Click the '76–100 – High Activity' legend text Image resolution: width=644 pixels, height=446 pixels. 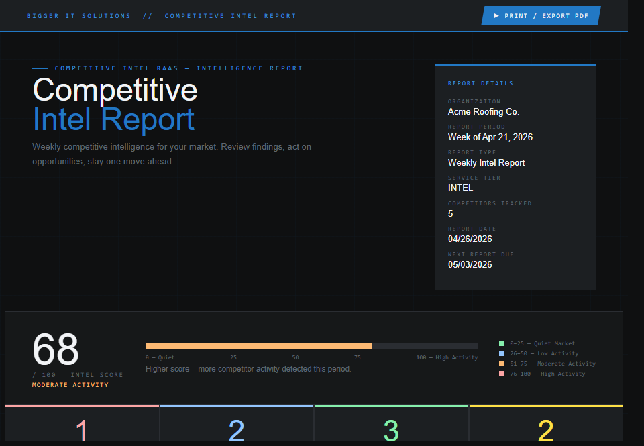pos(547,374)
